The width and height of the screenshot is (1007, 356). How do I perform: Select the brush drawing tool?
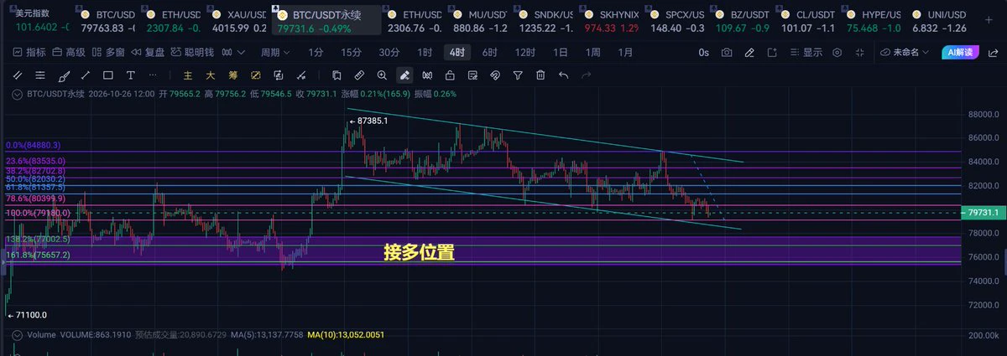pyautogui.click(x=63, y=75)
